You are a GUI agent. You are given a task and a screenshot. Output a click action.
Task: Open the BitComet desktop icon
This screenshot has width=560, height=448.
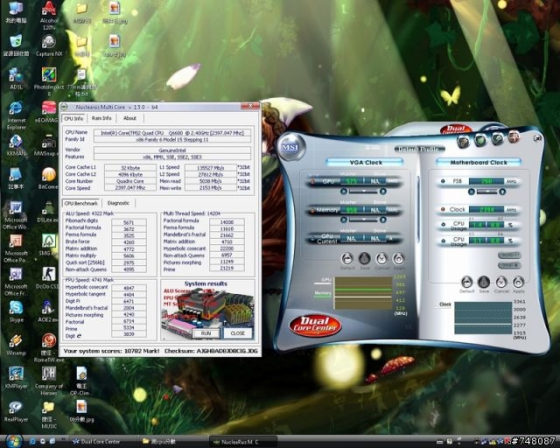pyautogui.click(x=49, y=178)
